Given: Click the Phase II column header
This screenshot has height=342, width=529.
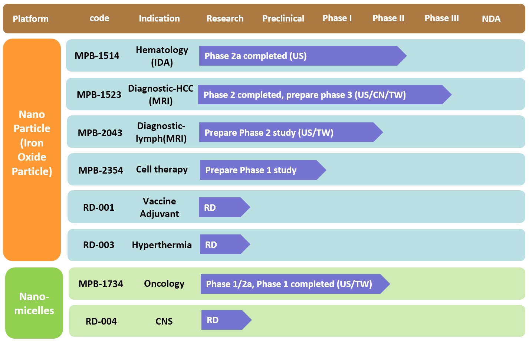Looking at the screenshot, I should [x=388, y=18].
